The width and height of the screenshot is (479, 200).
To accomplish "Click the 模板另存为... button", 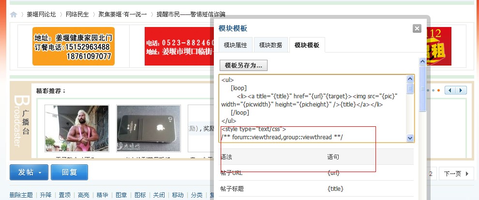I will (x=243, y=66).
